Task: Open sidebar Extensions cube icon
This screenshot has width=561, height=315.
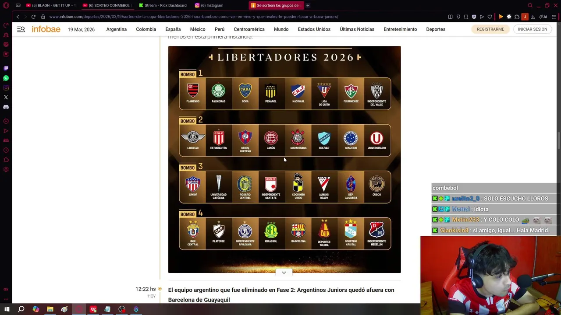Action: (x=6, y=160)
